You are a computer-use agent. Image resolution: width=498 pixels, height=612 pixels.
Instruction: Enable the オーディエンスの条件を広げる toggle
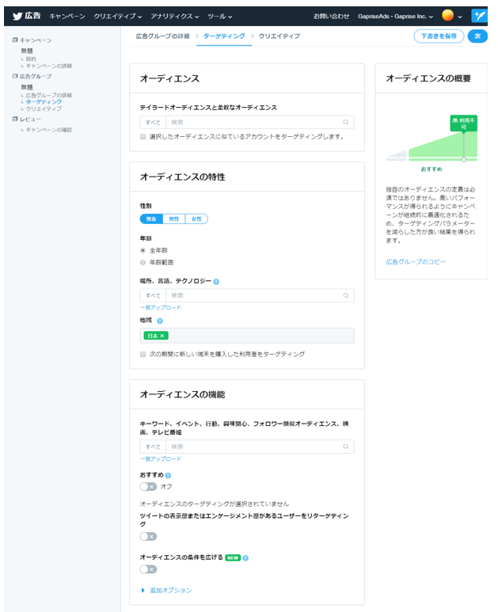click(x=148, y=569)
